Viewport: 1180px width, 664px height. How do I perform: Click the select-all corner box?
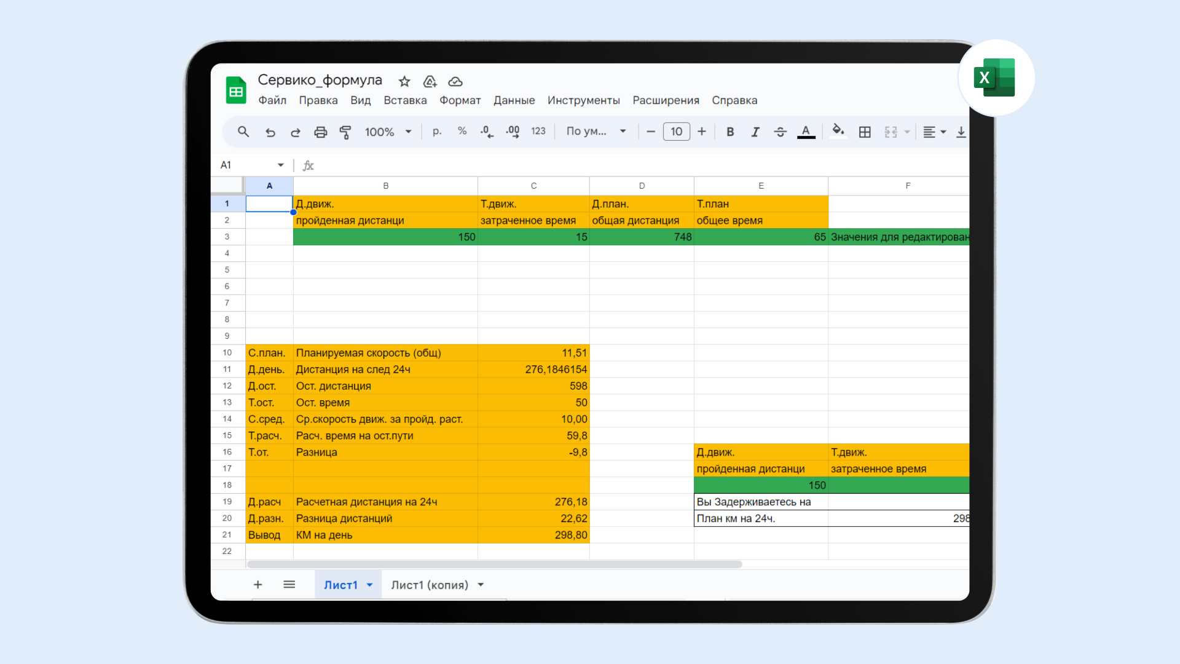(227, 185)
